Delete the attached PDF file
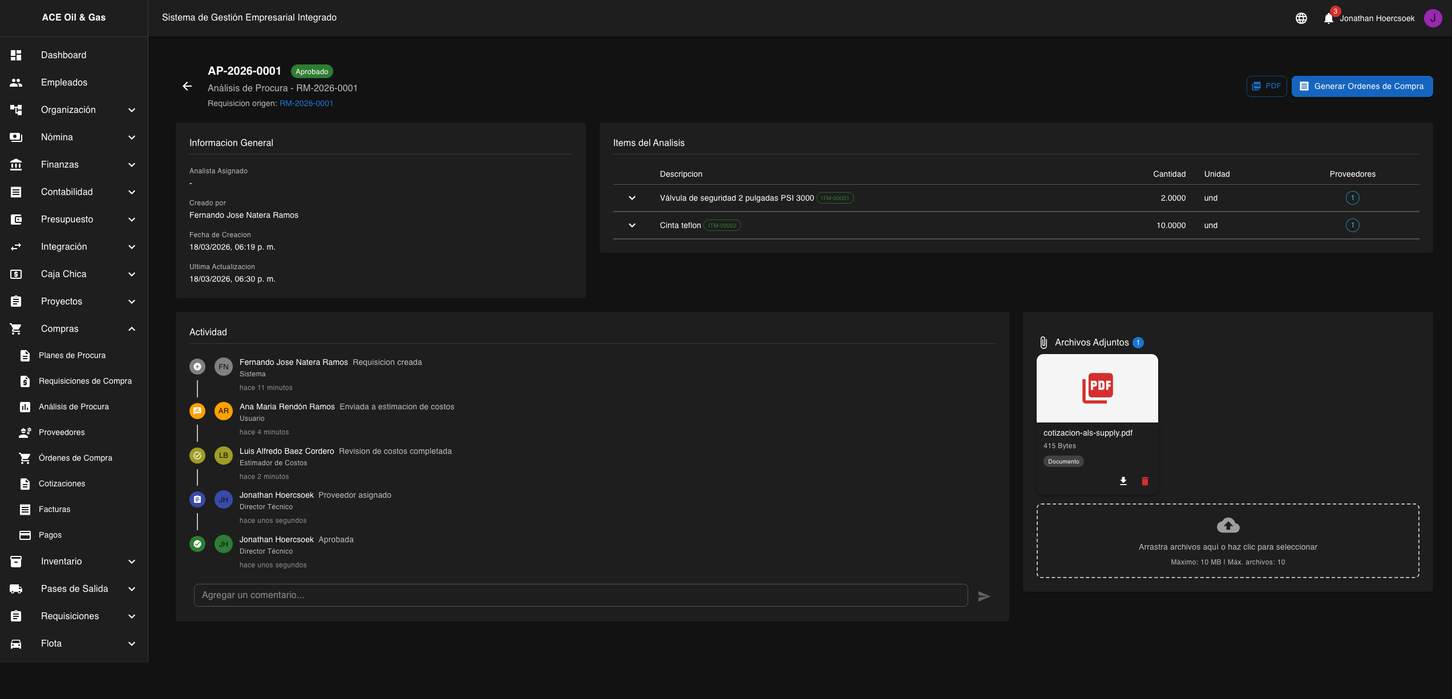 coord(1145,481)
